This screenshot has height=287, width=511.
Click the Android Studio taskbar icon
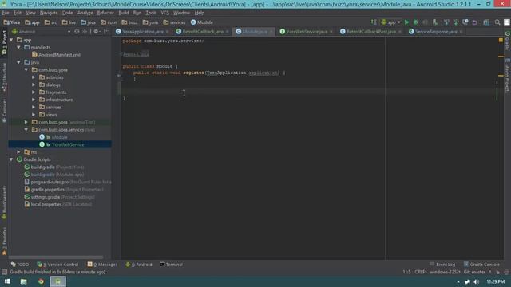coord(58,281)
